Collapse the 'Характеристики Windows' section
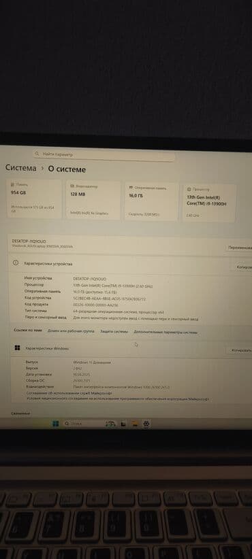 tap(130, 349)
